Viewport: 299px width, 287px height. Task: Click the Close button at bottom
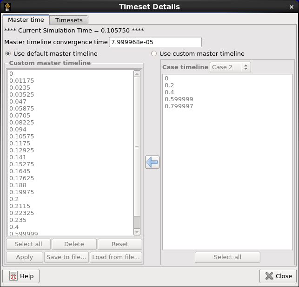pyautogui.click(x=278, y=276)
